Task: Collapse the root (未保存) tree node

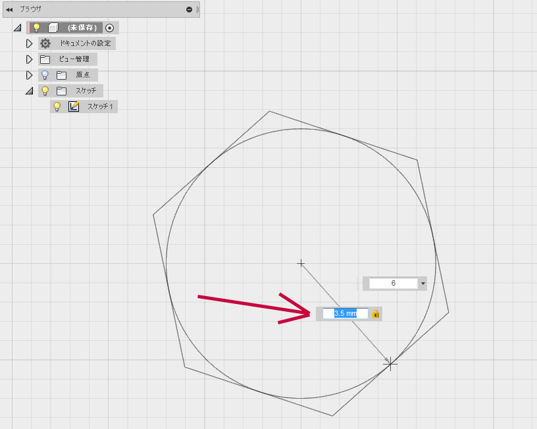Action: [x=18, y=28]
